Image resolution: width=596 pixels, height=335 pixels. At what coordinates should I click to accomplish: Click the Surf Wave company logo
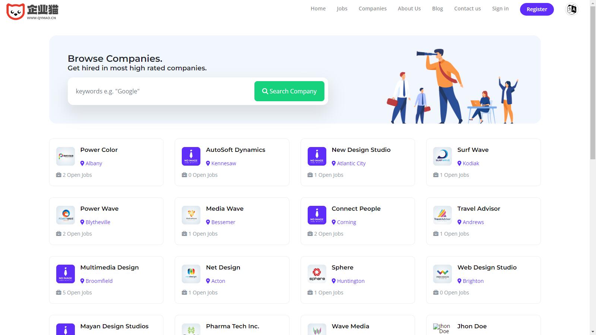(443, 156)
